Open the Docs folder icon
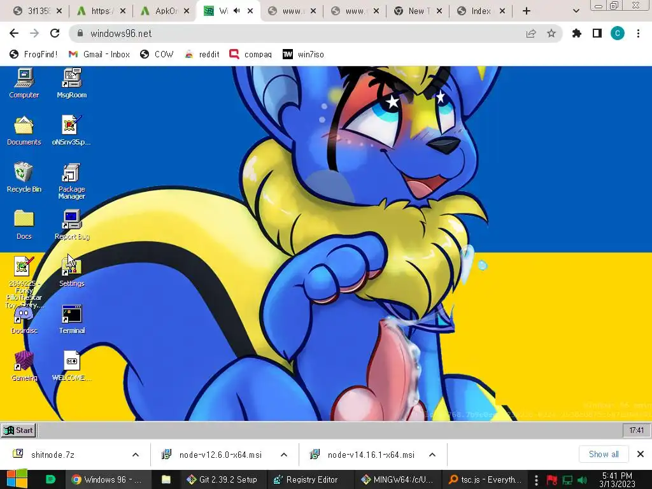 tap(24, 225)
